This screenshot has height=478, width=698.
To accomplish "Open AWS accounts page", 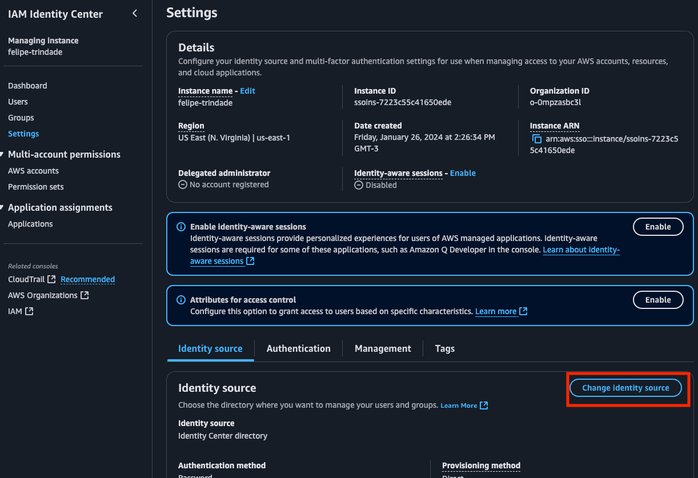I will pyautogui.click(x=33, y=171).
